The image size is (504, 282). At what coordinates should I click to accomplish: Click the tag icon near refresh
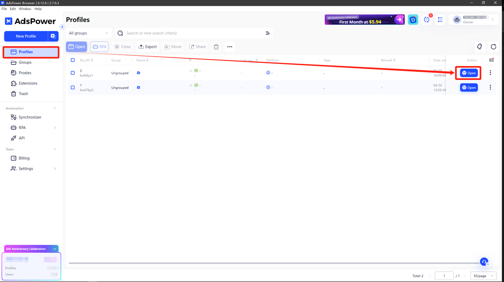[479, 47]
